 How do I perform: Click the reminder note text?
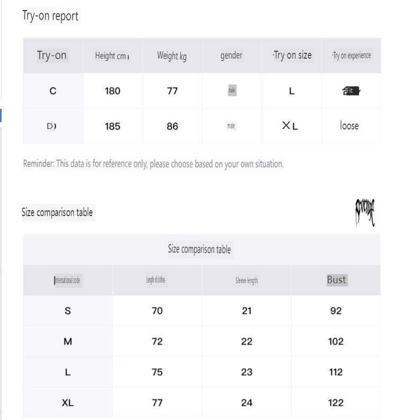153,164
